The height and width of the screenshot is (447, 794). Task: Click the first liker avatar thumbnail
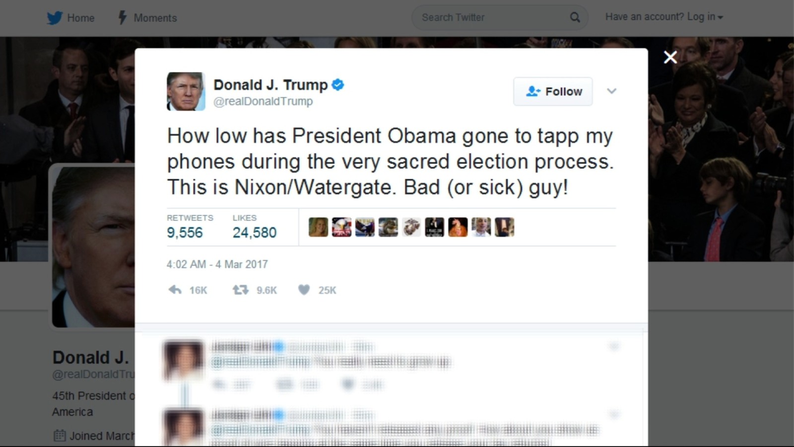318,227
